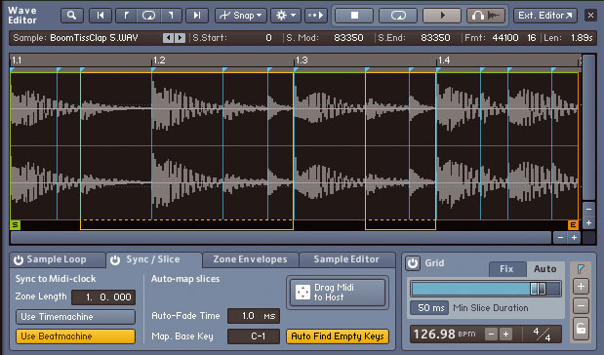Viewport: 604px width, 355px height.
Task: Edit the S. Mod value 83350
Action: click(348, 38)
